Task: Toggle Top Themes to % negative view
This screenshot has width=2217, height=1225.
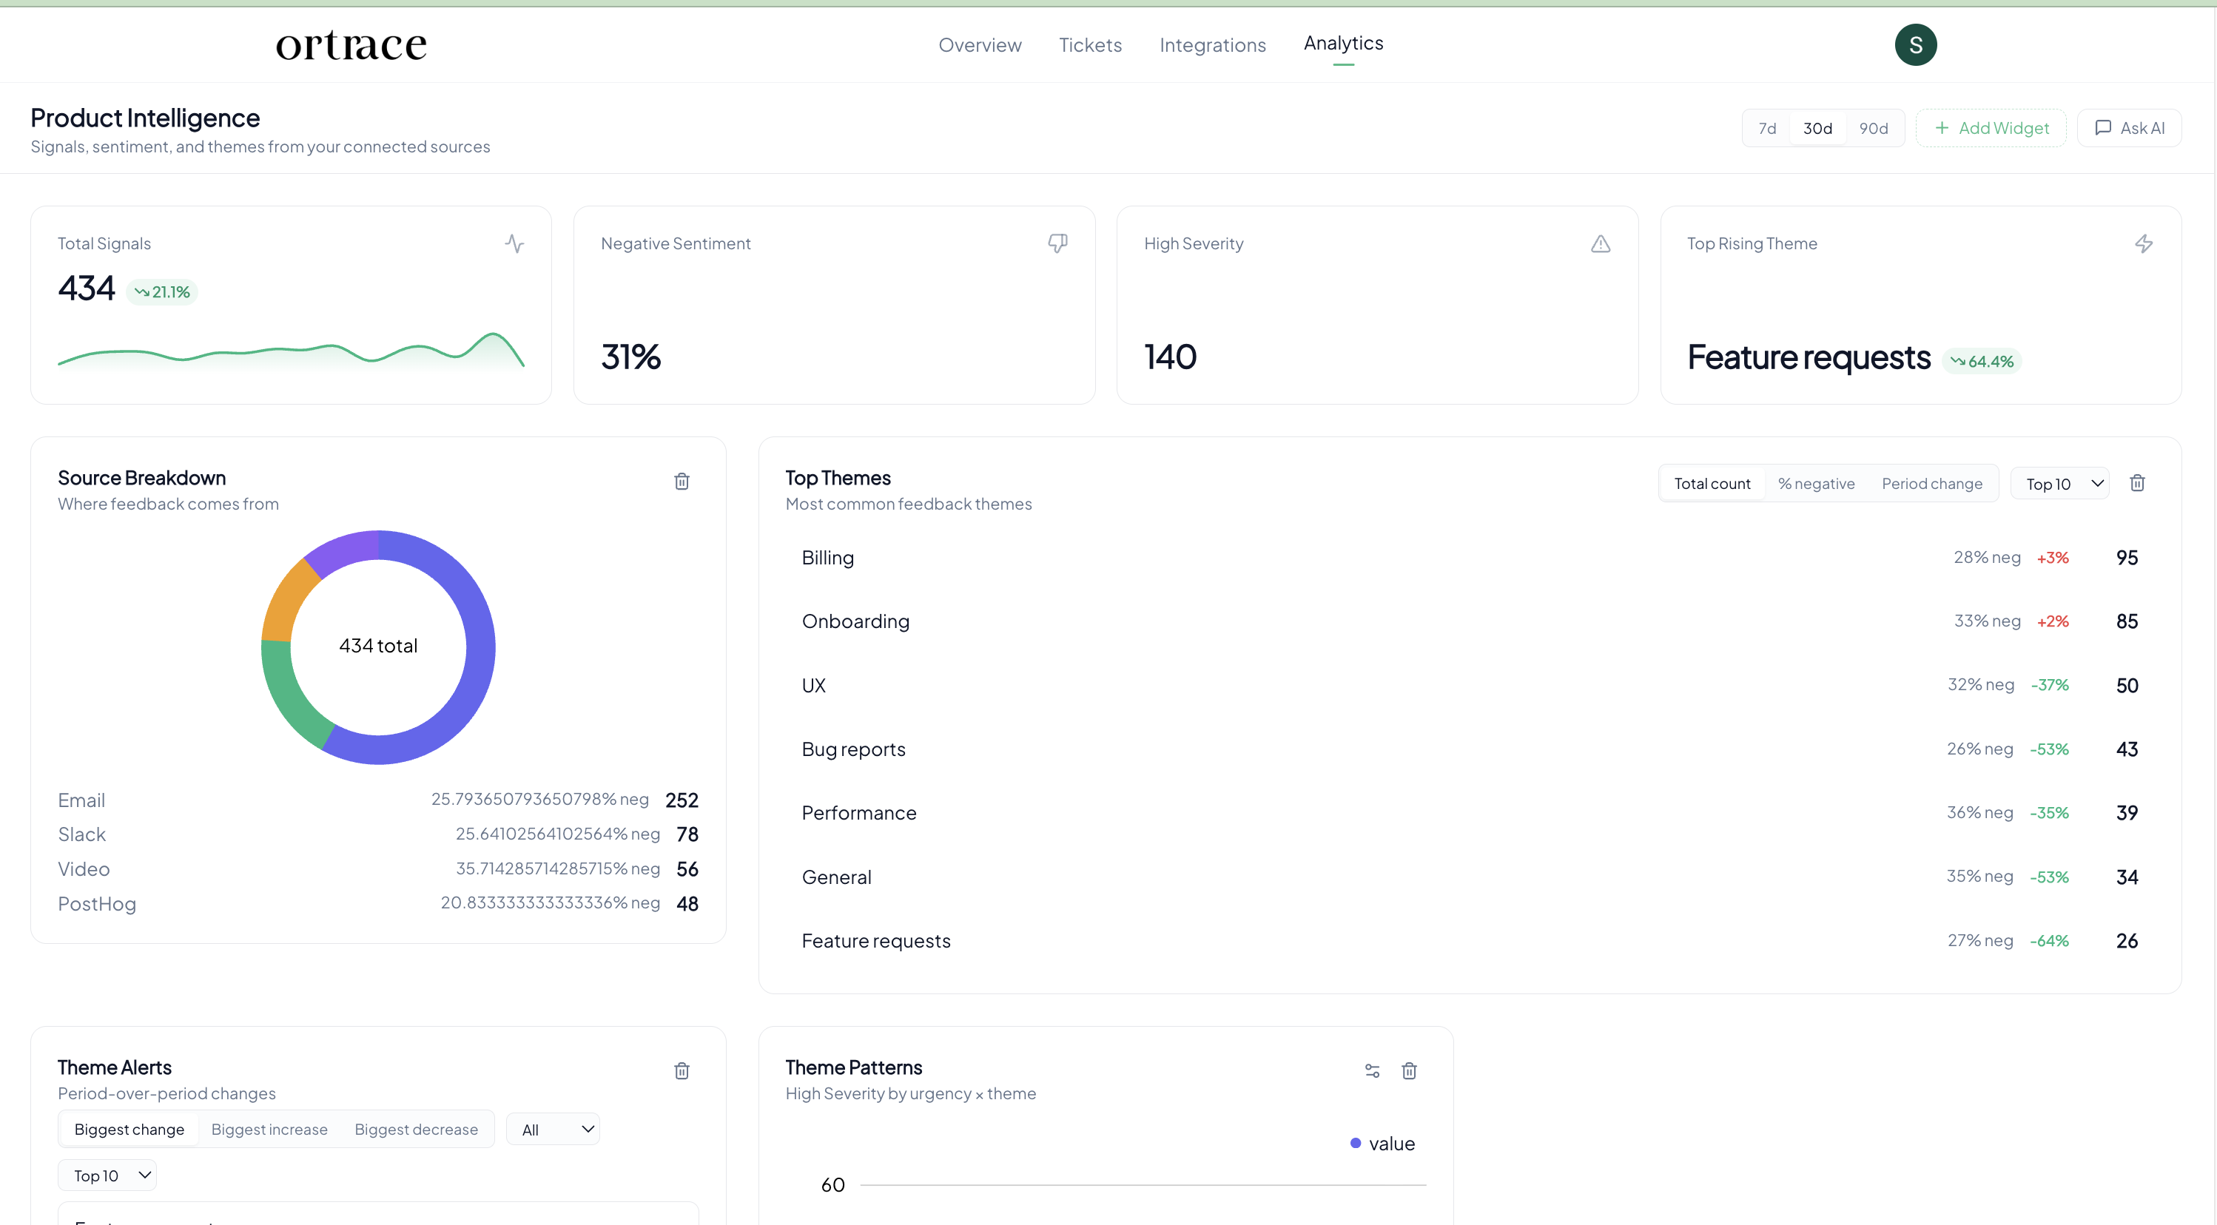Action: pyautogui.click(x=1816, y=484)
